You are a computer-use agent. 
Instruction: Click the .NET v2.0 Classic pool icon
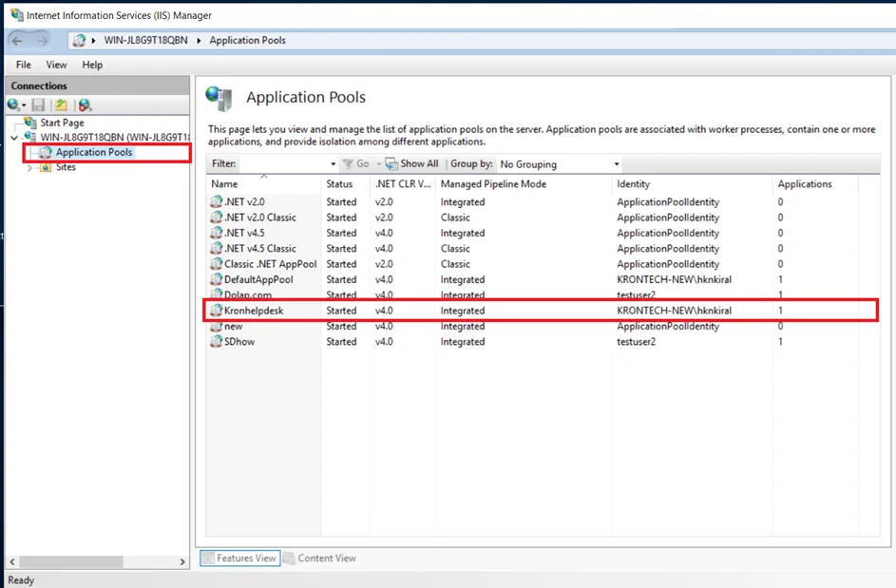[216, 218]
